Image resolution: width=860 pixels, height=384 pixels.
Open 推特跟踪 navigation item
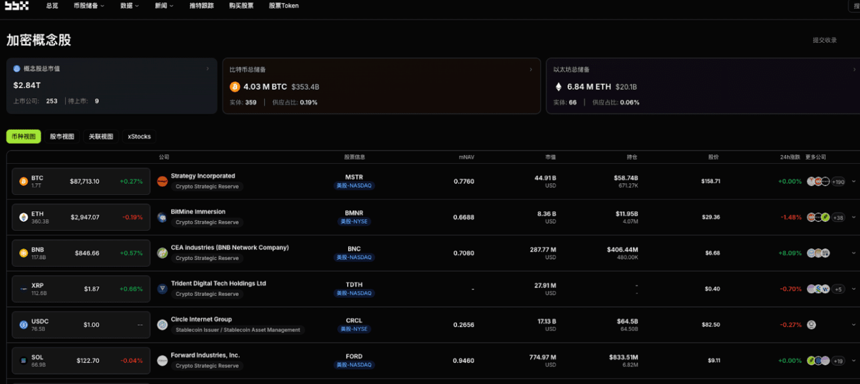tap(202, 5)
